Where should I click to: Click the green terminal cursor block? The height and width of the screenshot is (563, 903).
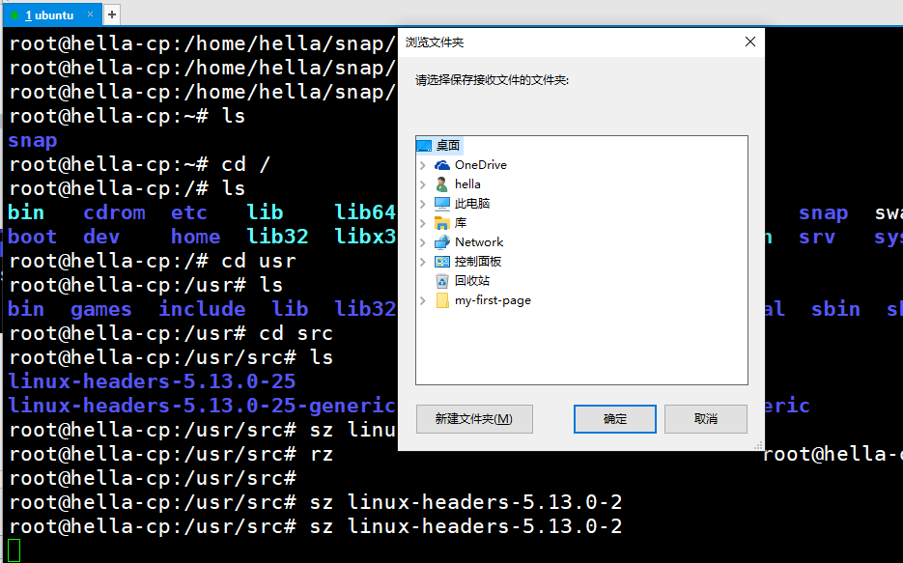pyautogui.click(x=14, y=550)
